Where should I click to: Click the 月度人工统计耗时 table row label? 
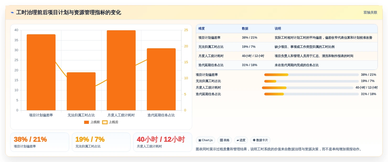coord(211,56)
